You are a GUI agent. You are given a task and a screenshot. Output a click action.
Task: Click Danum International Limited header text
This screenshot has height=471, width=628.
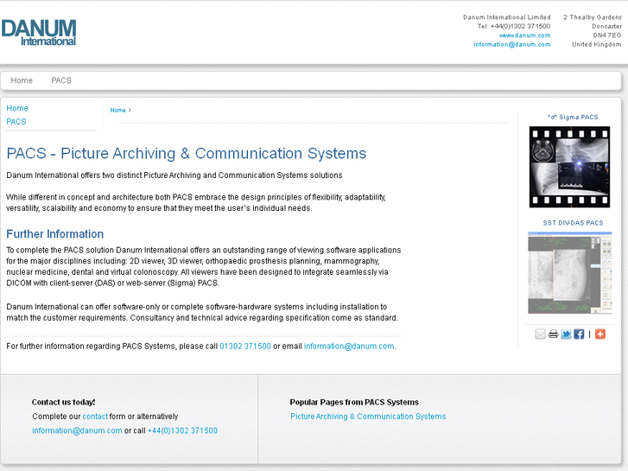pyautogui.click(x=507, y=17)
